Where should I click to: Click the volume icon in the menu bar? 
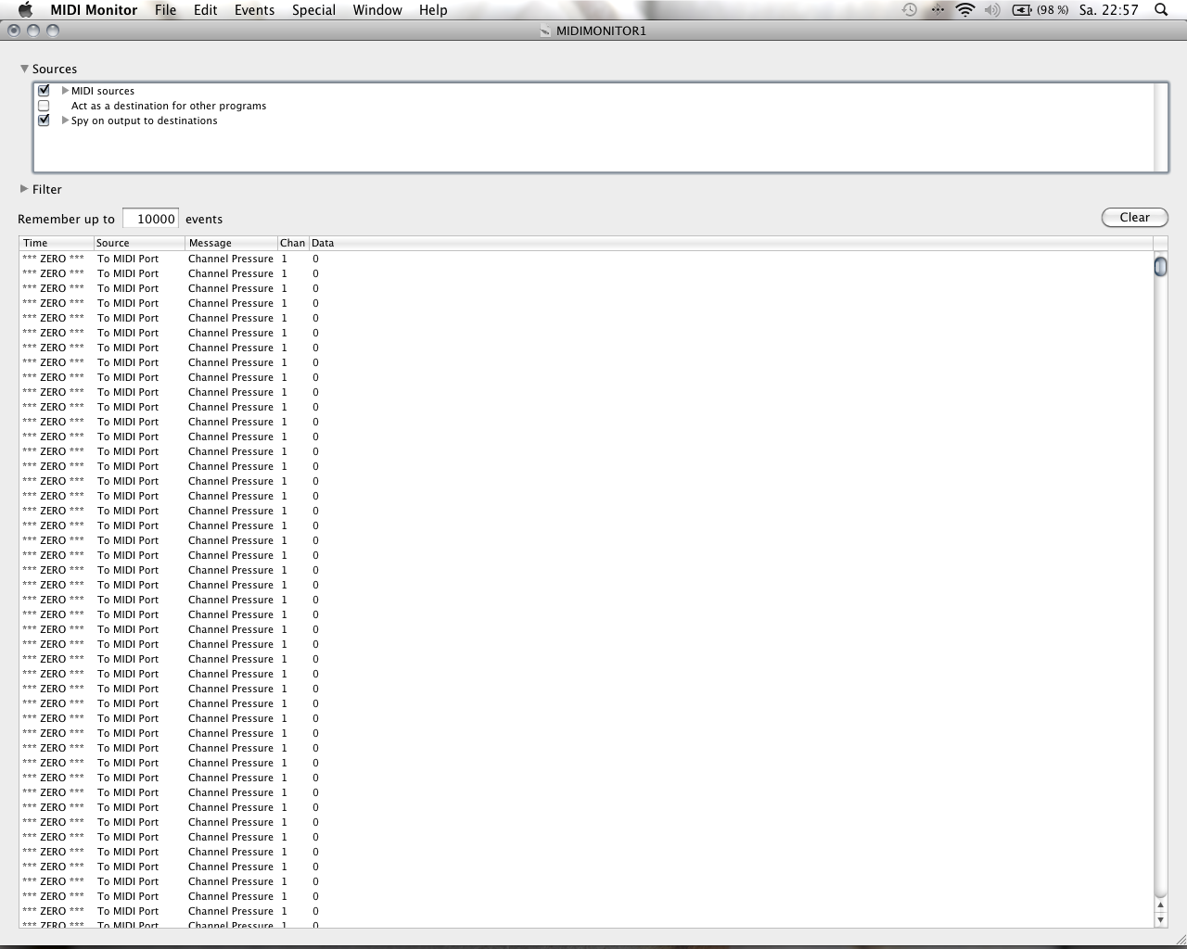[992, 10]
